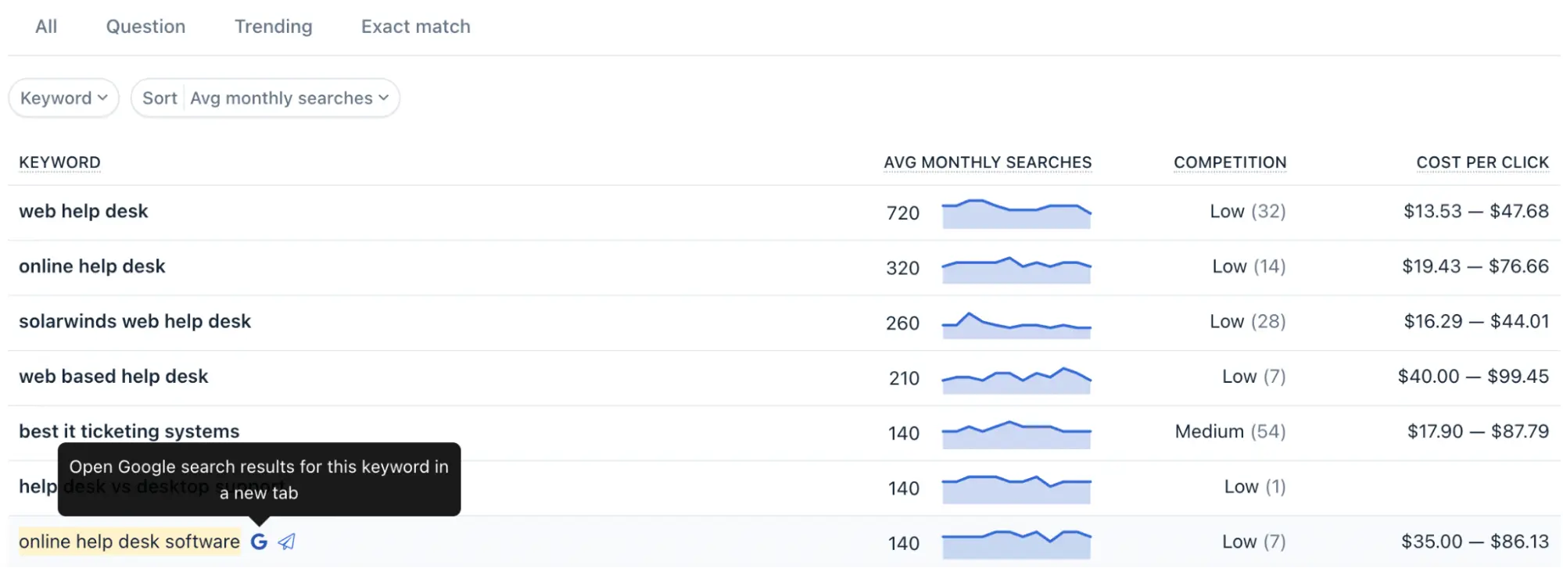Screen dimensions: 1563x568
Task: Click the Low (14) competition value
Action: pyautogui.click(x=1249, y=266)
